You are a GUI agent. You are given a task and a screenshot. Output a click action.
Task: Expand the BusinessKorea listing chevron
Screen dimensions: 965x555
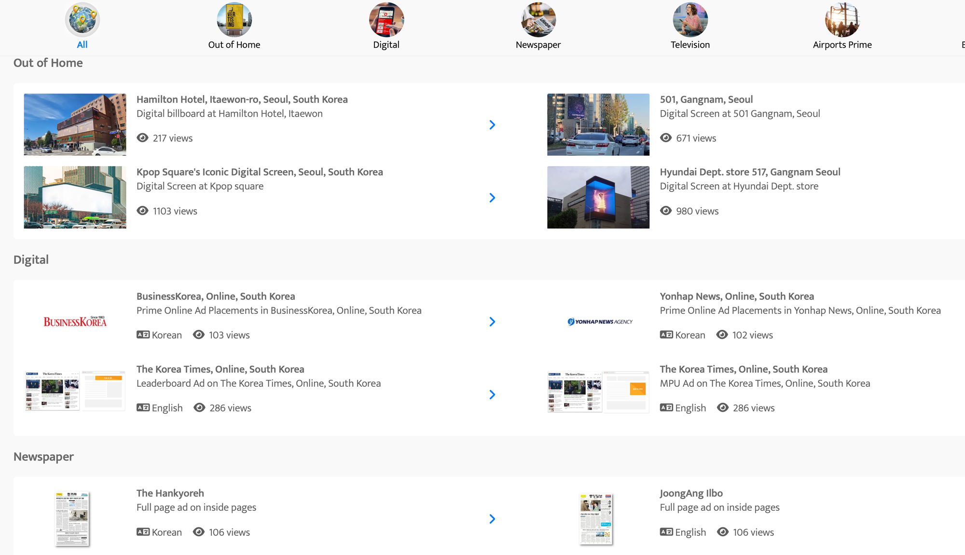point(492,322)
